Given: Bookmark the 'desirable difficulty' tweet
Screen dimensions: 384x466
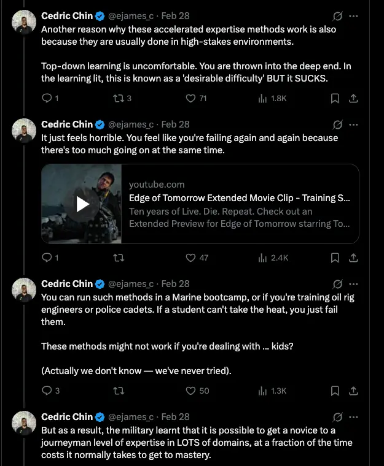Looking at the screenshot, I should click(335, 98).
